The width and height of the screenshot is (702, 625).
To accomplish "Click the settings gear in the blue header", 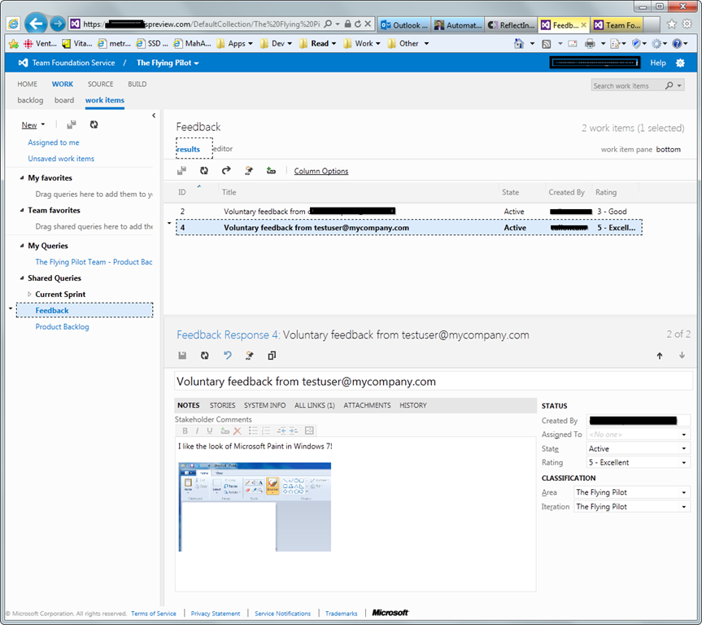I will [680, 63].
